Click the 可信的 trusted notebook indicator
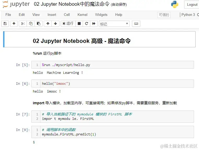The width and height of the screenshot is (199, 150). coord(164,15)
